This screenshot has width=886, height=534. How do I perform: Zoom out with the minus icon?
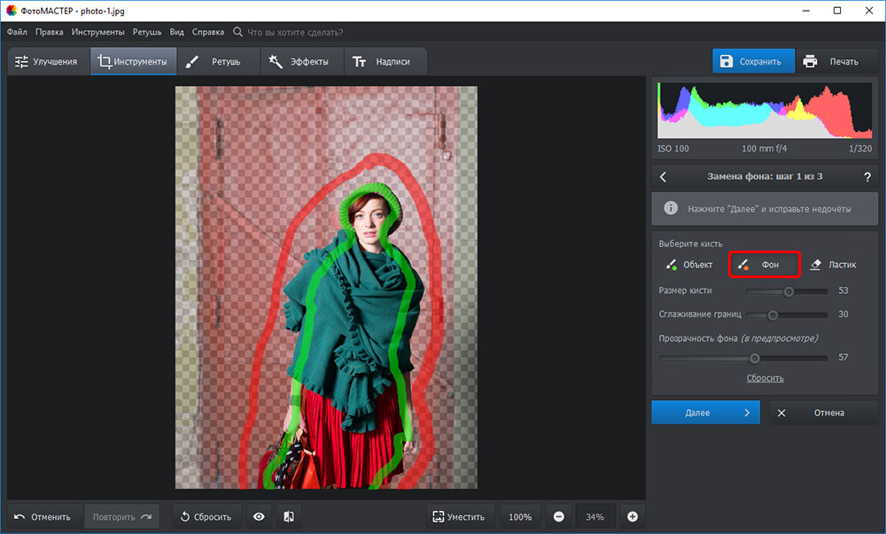[x=558, y=516]
